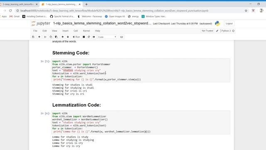Open the cell type Code dropdown
This screenshot has width=266, height=150.
(x=107, y=37)
